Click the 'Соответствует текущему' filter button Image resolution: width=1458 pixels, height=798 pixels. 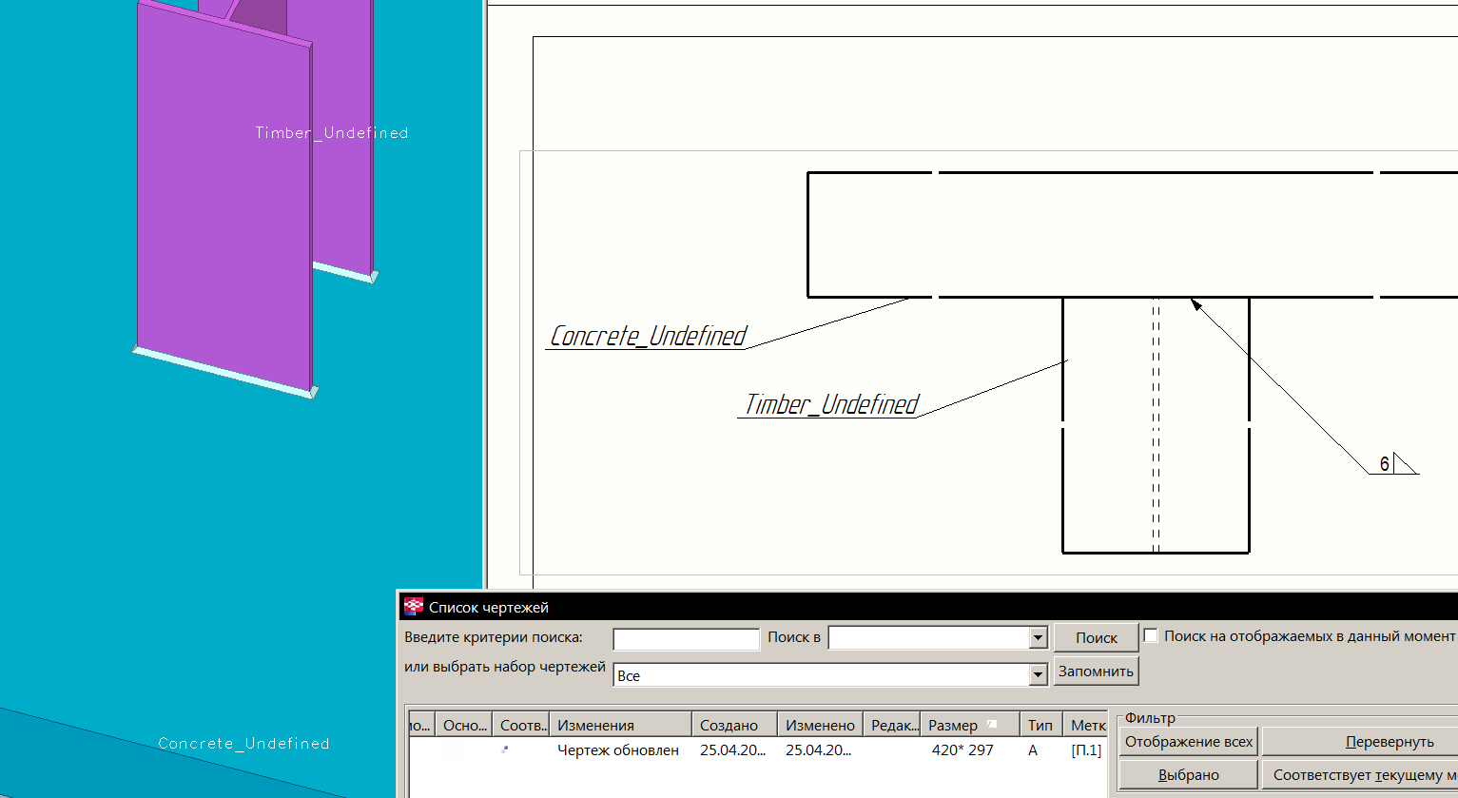pyautogui.click(x=1360, y=775)
